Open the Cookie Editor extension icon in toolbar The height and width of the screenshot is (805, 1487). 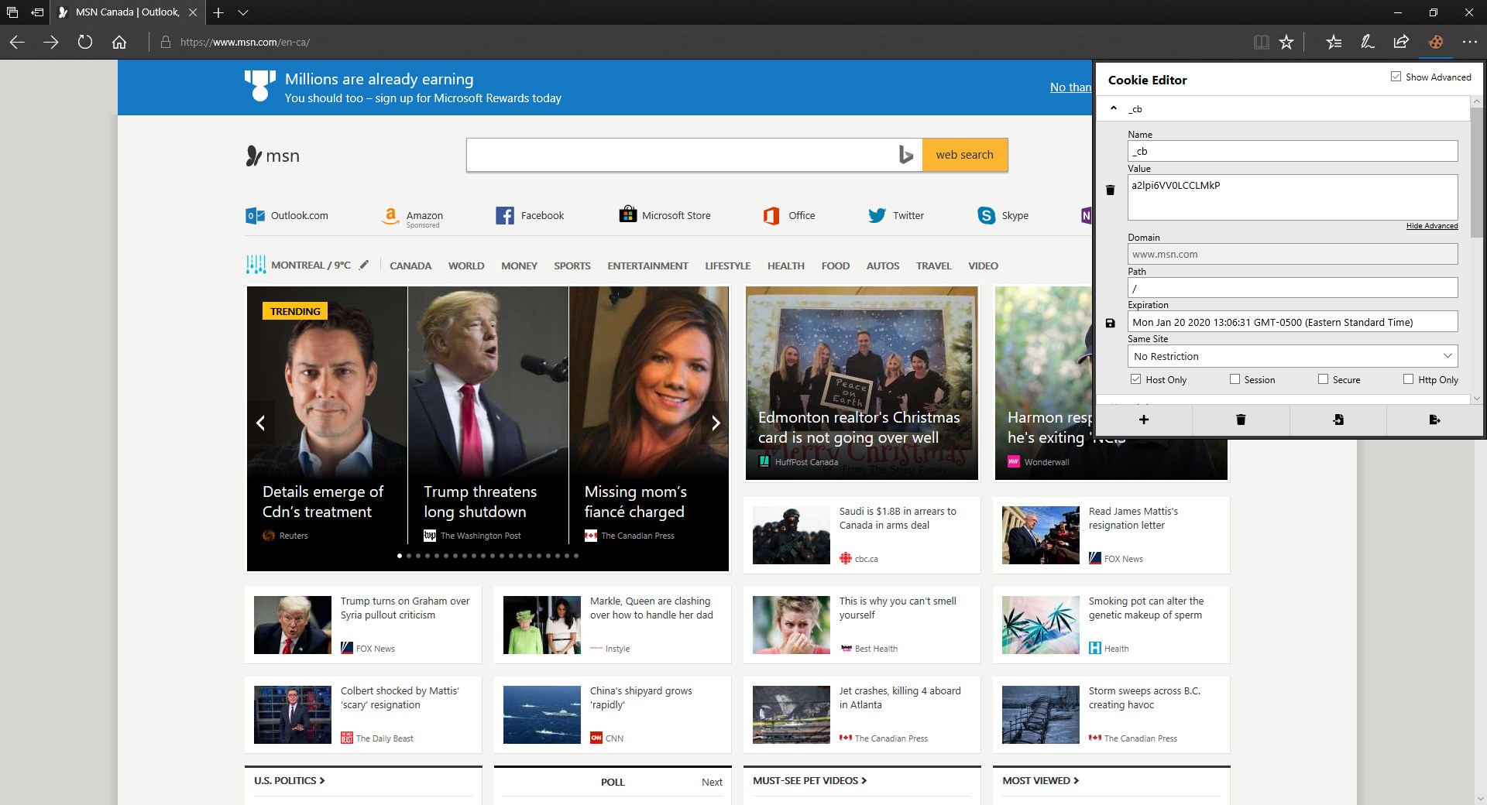[x=1435, y=42]
